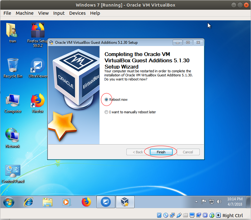Select the Reboot now radio option
The width and height of the screenshot is (251, 220).
tap(116, 100)
